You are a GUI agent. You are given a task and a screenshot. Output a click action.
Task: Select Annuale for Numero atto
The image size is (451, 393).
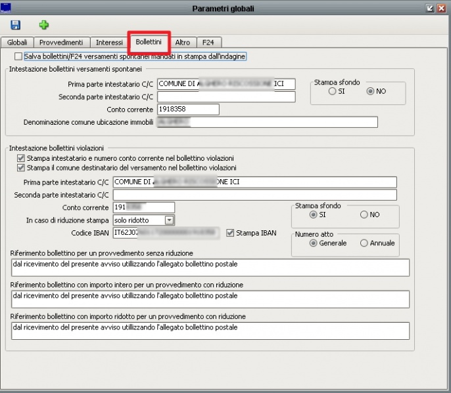[x=364, y=243]
